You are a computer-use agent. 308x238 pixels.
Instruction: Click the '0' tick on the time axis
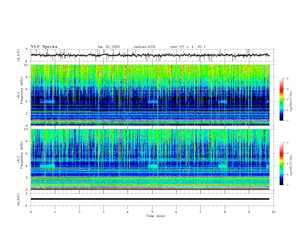[31, 212]
